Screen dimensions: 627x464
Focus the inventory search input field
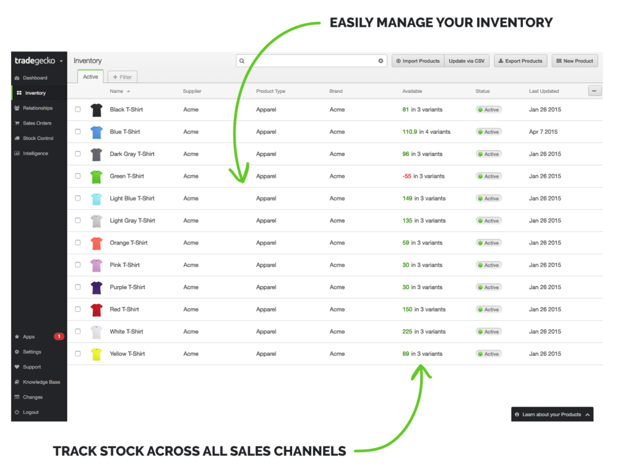(309, 61)
